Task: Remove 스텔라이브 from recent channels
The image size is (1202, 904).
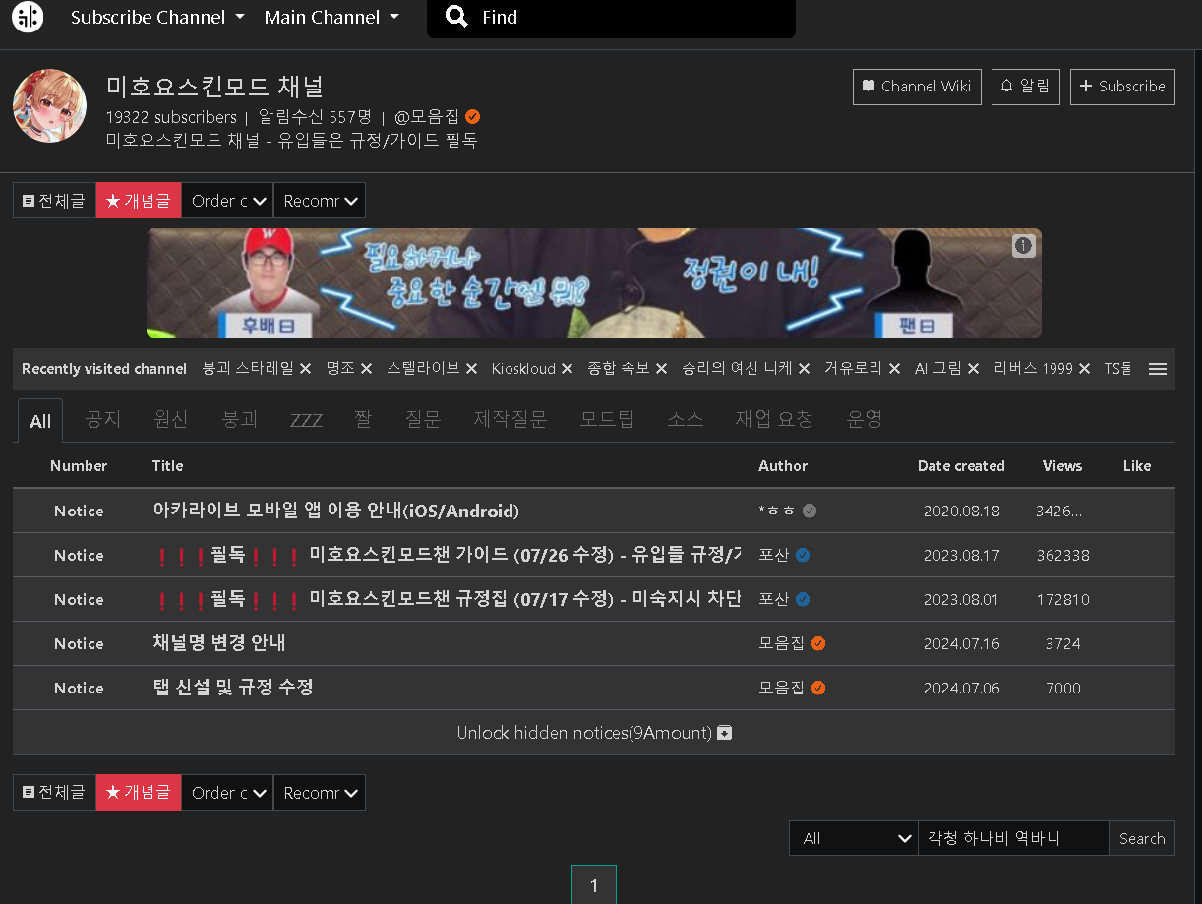Action: point(471,369)
